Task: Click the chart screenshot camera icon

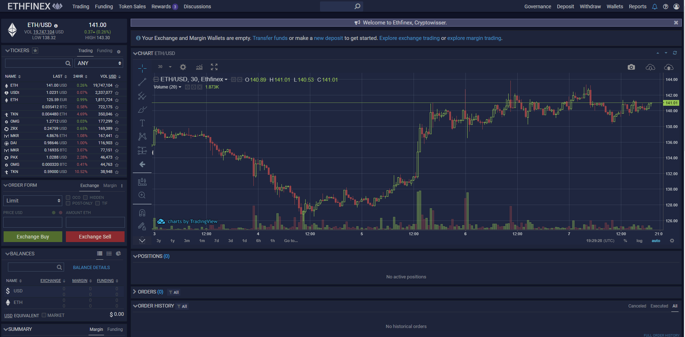Action: (x=631, y=67)
